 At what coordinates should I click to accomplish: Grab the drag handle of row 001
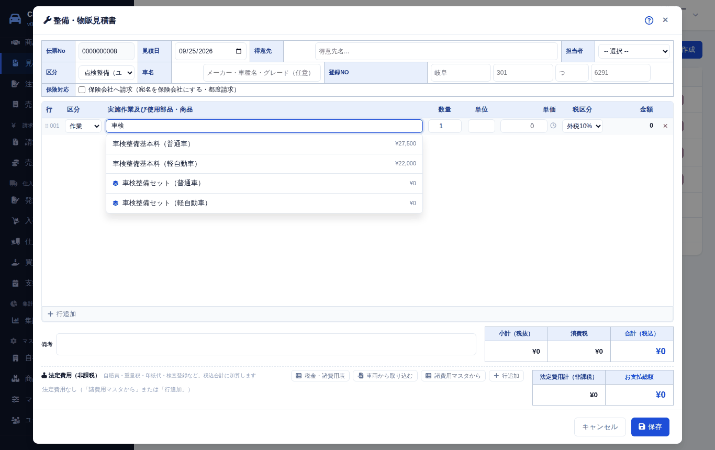[47, 126]
